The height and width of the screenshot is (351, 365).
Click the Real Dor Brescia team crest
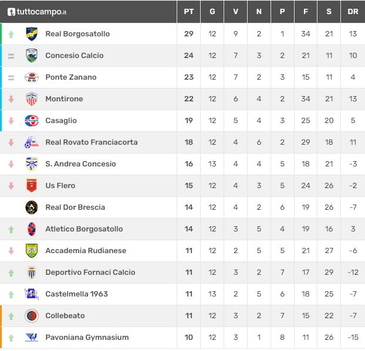[x=32, y=207]
